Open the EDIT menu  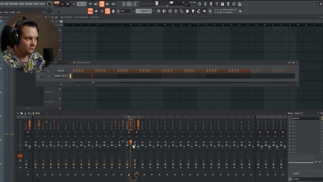[2, 4]
